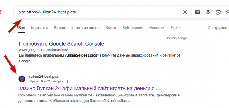Image resolution: width=229 pixels, height=108 pixels.
Task: Click the Ссылки Google label
Action: pyautogui.click(x=177, y=38)
